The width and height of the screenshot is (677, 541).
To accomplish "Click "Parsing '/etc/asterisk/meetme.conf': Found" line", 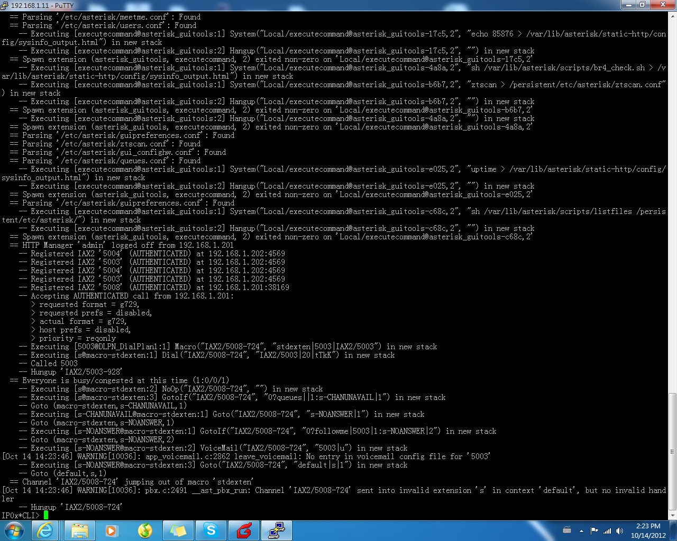I will (x=105, y=17).
